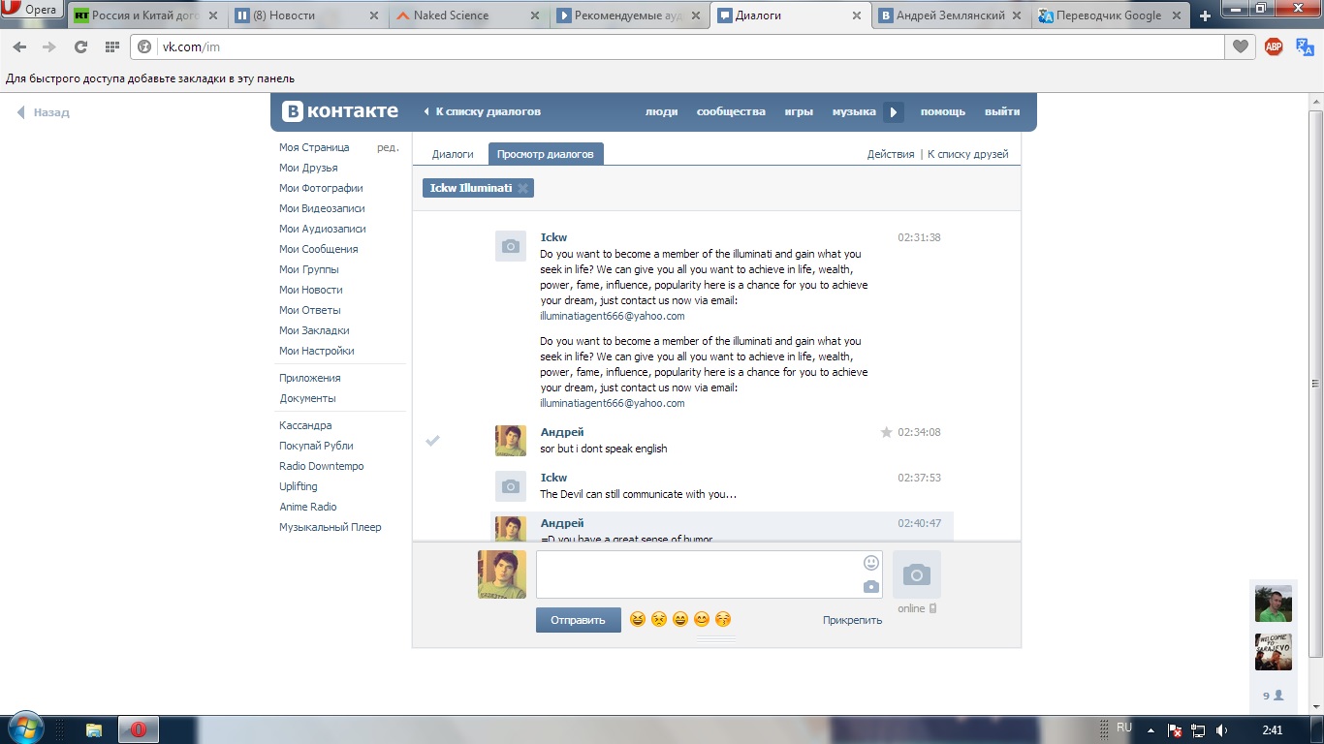The width and height of the screenshot is (1324, 744).
Task: Add page to bookmarks heart icon
Action: 1240,46
